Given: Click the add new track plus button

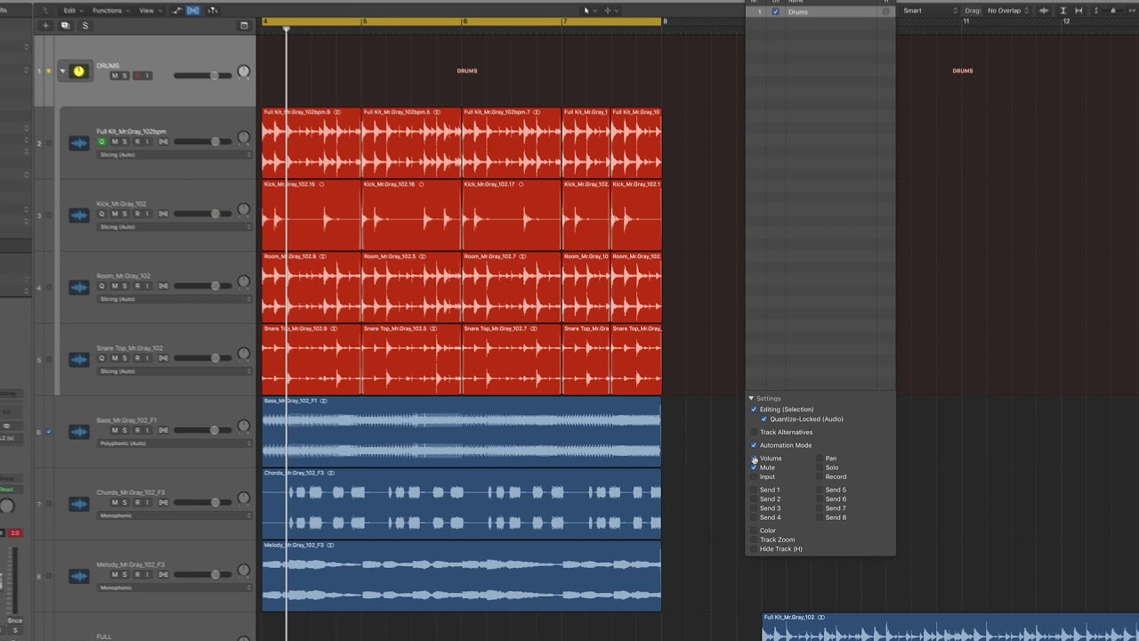Looking at the screenshot, I should coord(45,26).
